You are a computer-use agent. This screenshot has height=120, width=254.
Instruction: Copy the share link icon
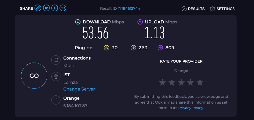(38, 8)
